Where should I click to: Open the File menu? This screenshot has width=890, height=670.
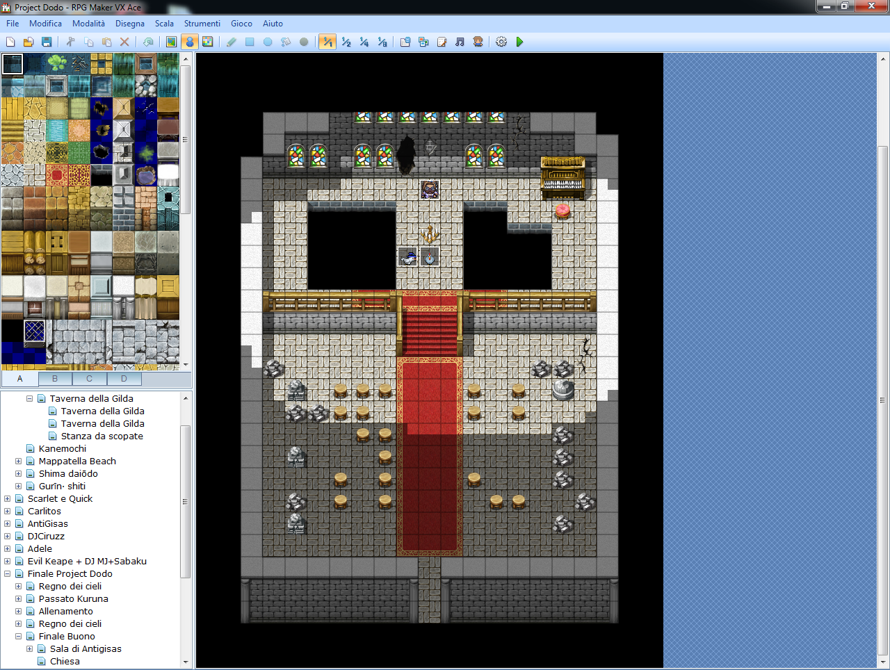click(x=13, y=24)
